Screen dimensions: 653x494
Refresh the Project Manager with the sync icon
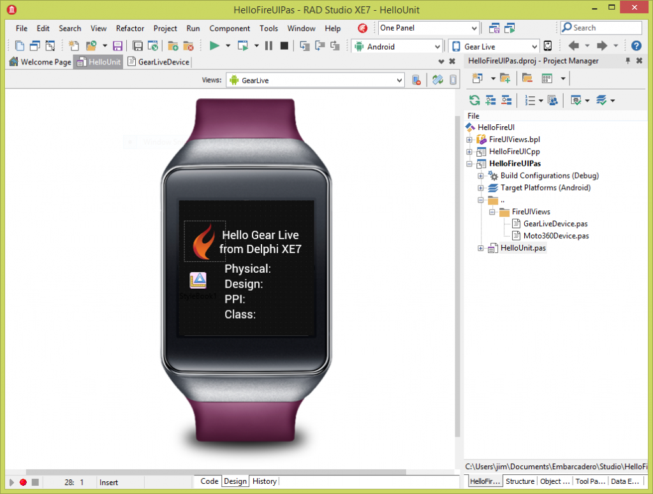pyautogui.click(x=474, y=100)
